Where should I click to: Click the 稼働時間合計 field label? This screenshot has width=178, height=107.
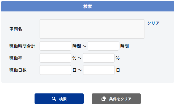click(x=22, y=46)
